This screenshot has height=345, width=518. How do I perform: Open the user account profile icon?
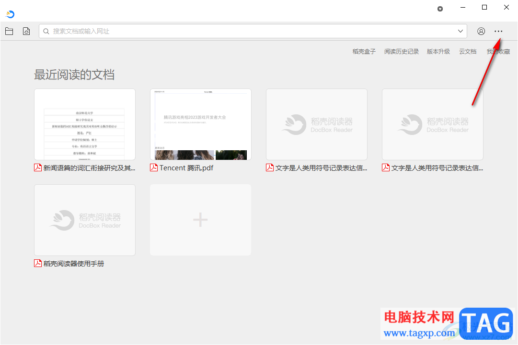pyautogui.click(x=481, y=31)
